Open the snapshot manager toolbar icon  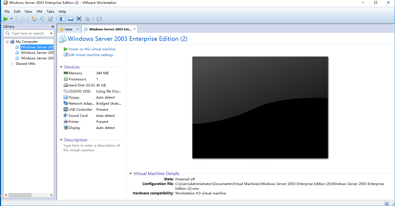coord(51,19)
